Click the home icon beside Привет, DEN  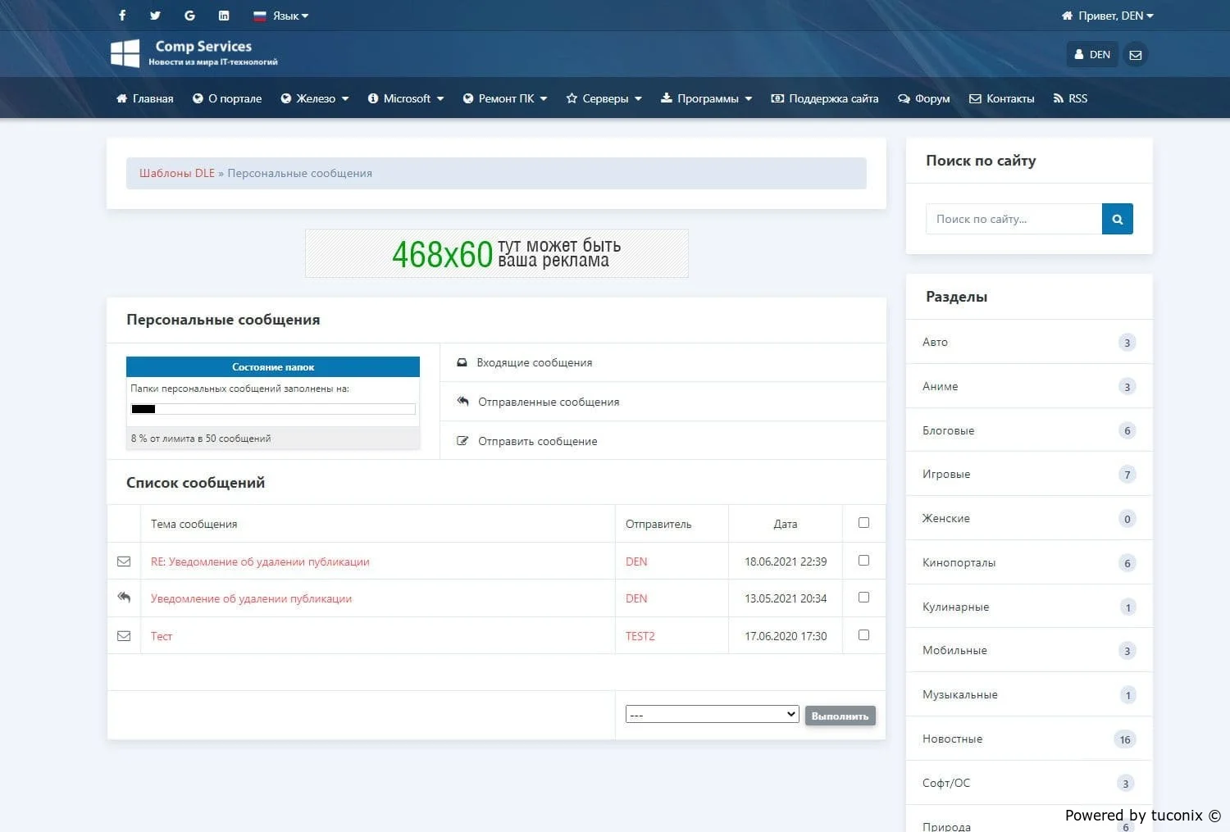coord(1067,16)
